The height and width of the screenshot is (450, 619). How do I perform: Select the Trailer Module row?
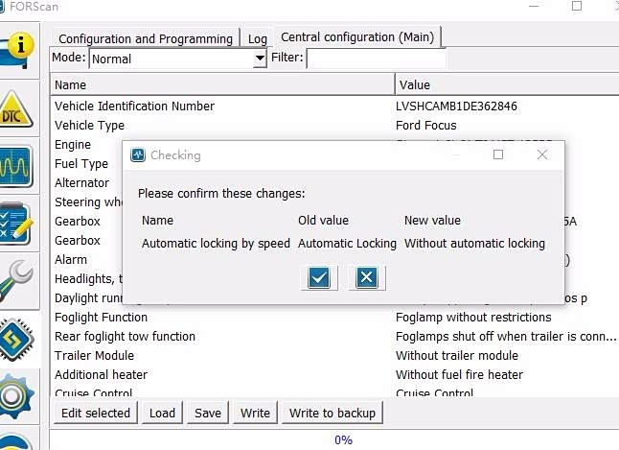click(x=334, y=356)
